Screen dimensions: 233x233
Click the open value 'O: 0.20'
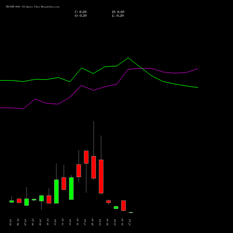(81, 16)
